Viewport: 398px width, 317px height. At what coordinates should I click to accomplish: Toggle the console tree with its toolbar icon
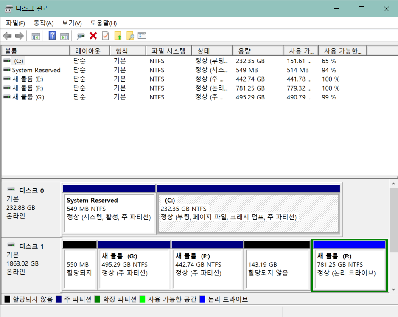click(x=36, y=36)
